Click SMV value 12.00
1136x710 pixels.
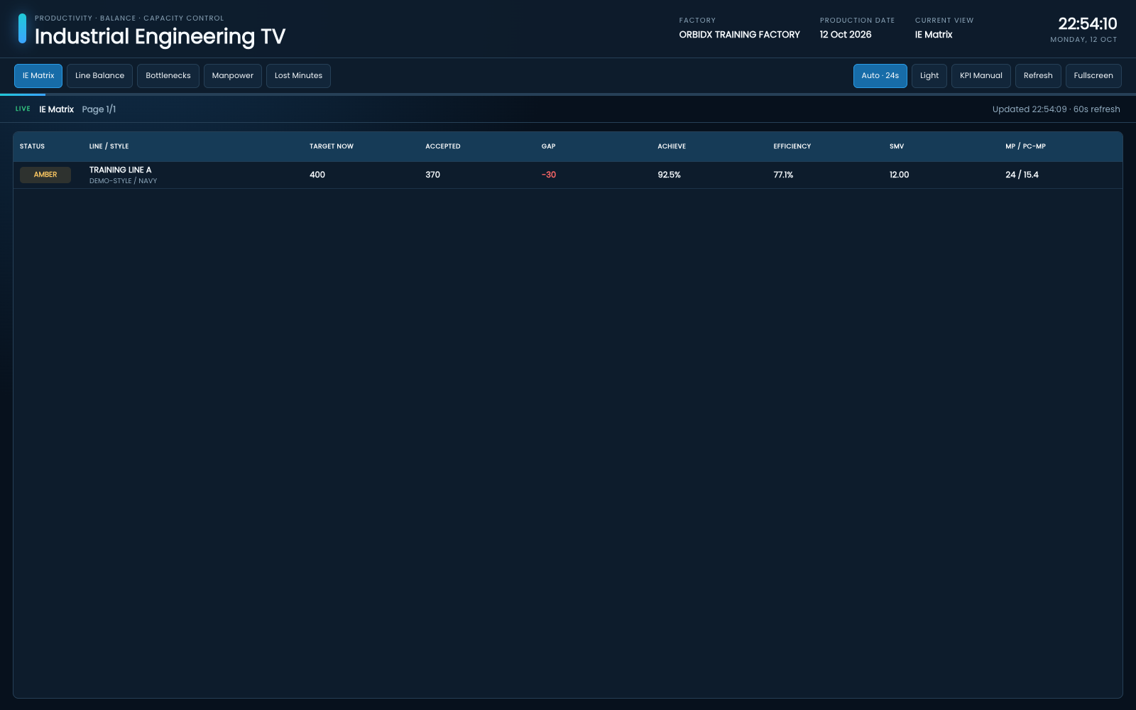coord(899,175)
